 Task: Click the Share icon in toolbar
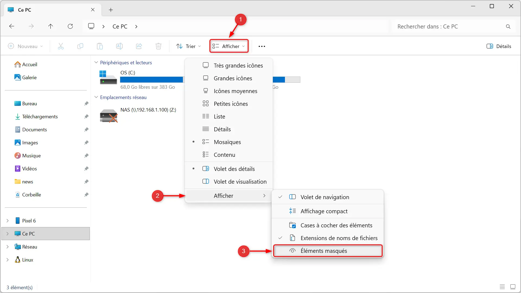click(139, 46)
